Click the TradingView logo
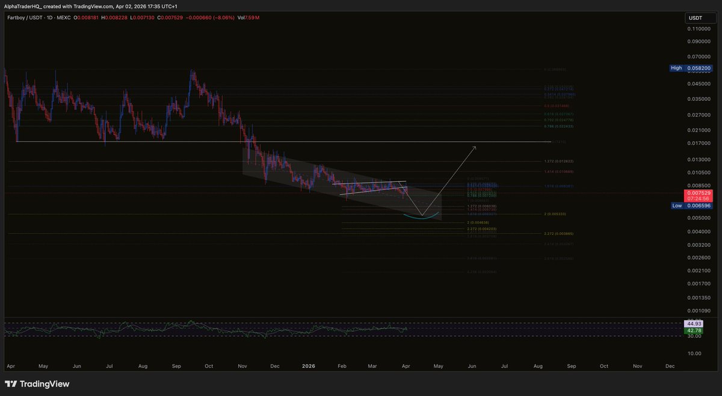The height and width of the screenshot is (396, 722). tap(38, 383)
